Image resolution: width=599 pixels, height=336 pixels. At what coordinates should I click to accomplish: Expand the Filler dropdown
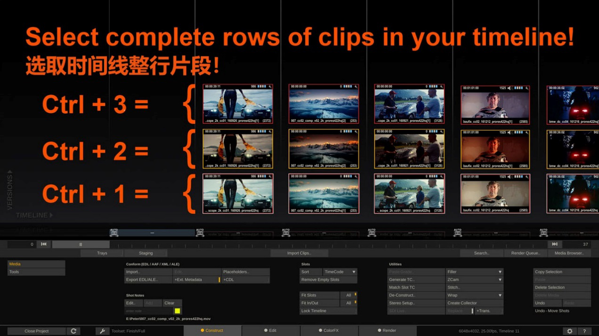(474, 272)
